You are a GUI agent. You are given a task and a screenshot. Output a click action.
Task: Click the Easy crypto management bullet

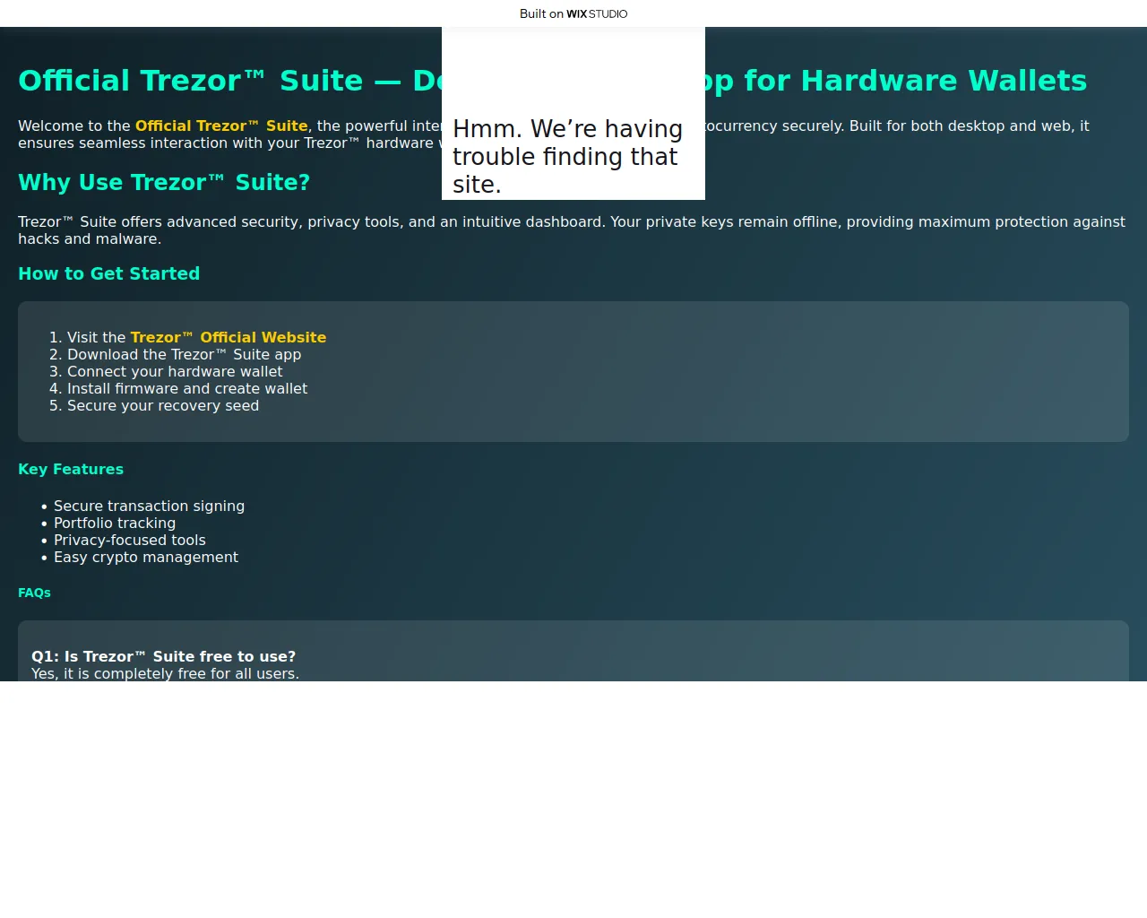click(146, 557)
